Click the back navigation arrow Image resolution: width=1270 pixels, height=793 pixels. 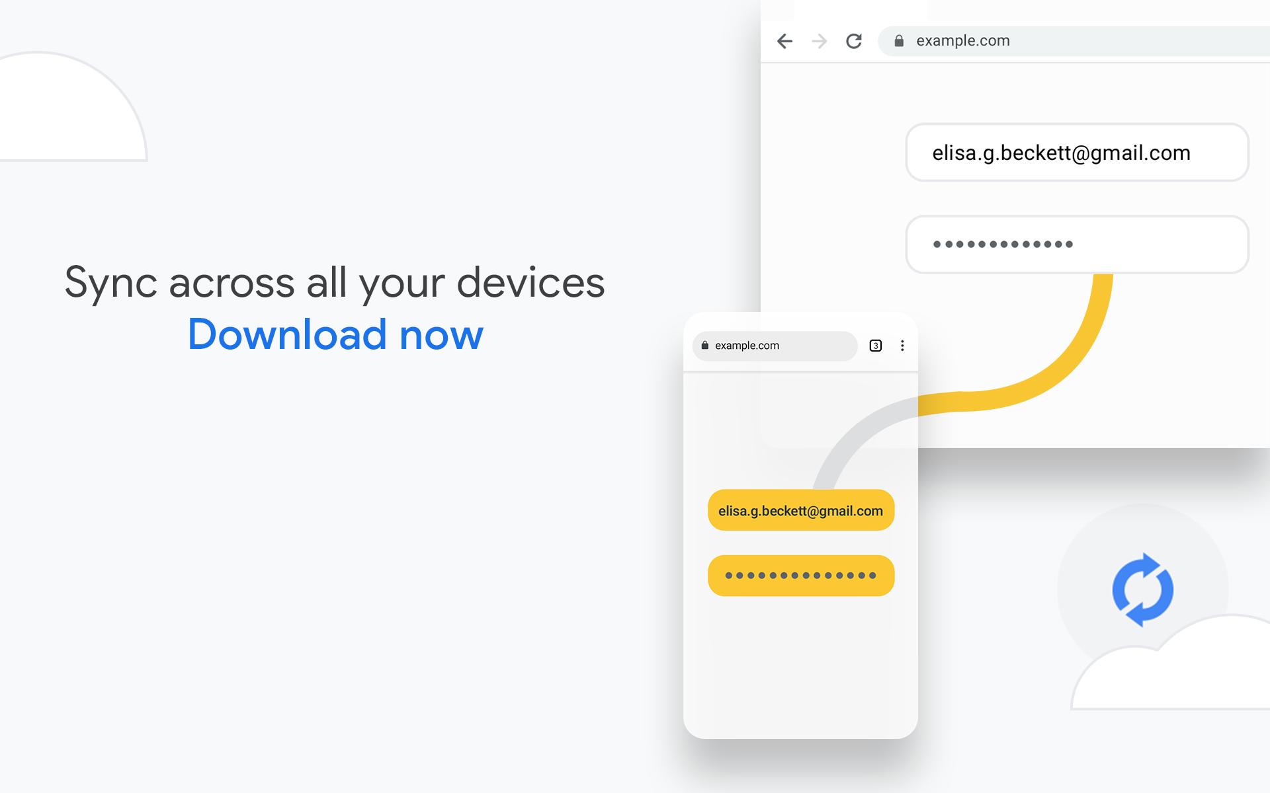tap(784, 40)
